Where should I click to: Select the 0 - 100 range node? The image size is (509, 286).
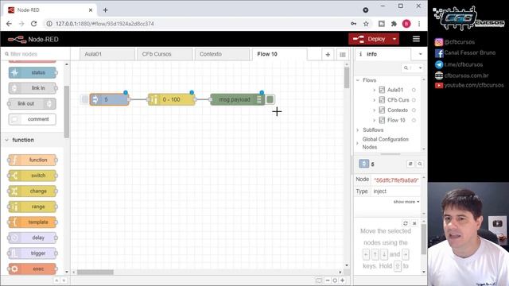click(x=172, y=99)
